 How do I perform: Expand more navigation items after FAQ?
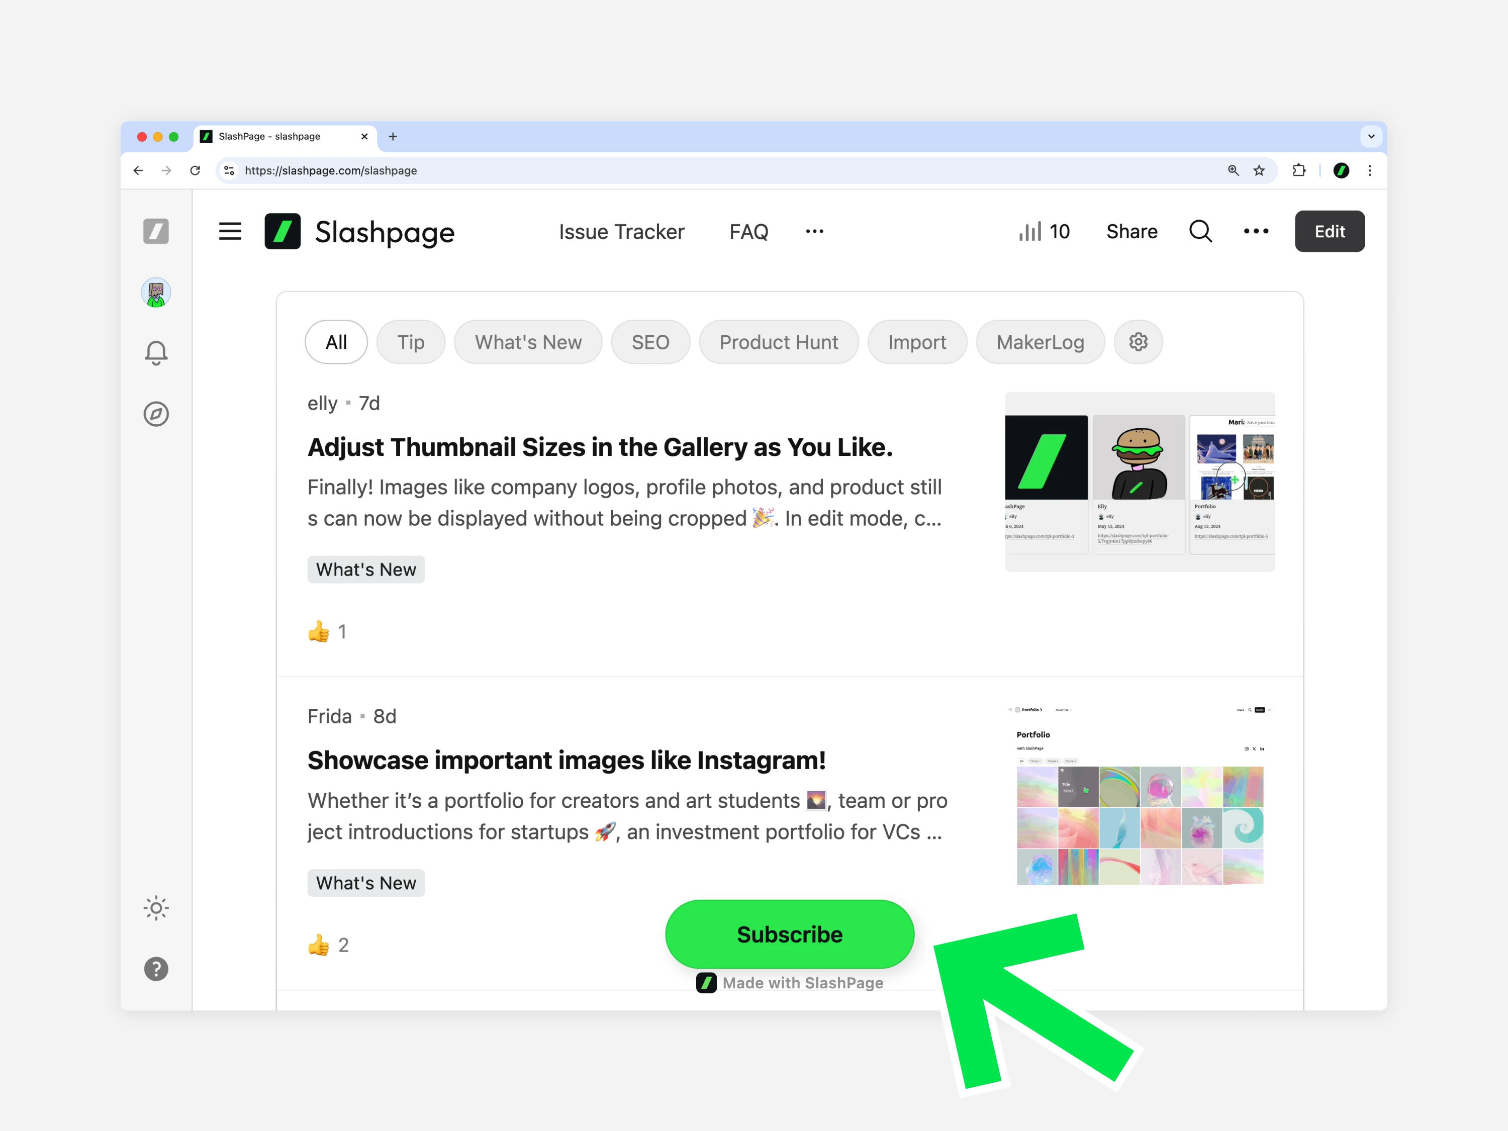pos(815,232)
